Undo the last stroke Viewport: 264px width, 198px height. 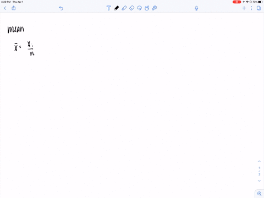pyautogui.click(x=61, y=8)
